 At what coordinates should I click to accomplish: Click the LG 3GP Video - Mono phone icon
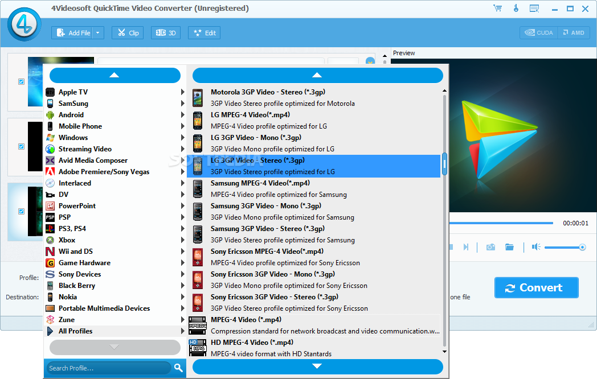click(x=198, y=143)
